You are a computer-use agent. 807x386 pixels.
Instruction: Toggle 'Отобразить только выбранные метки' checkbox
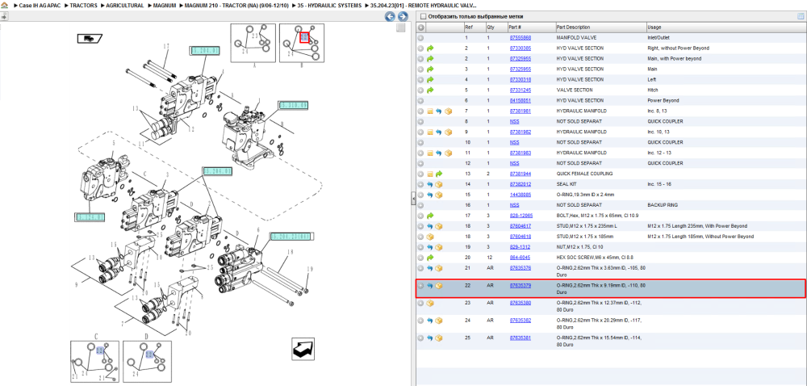click(423, 16)
